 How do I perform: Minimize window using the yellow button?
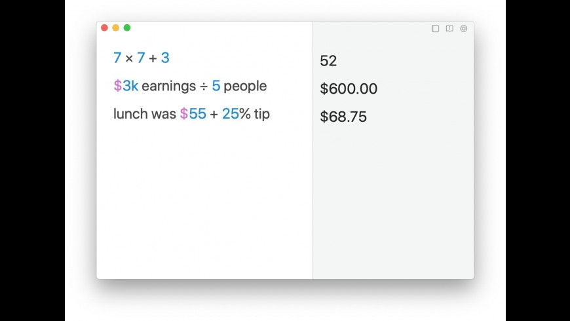click(115, 28)
